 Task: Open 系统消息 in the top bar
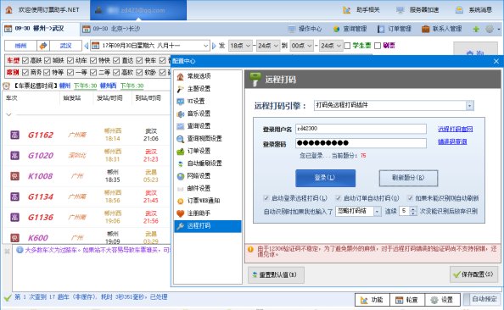pyautogui.click(x=473, y=10)
